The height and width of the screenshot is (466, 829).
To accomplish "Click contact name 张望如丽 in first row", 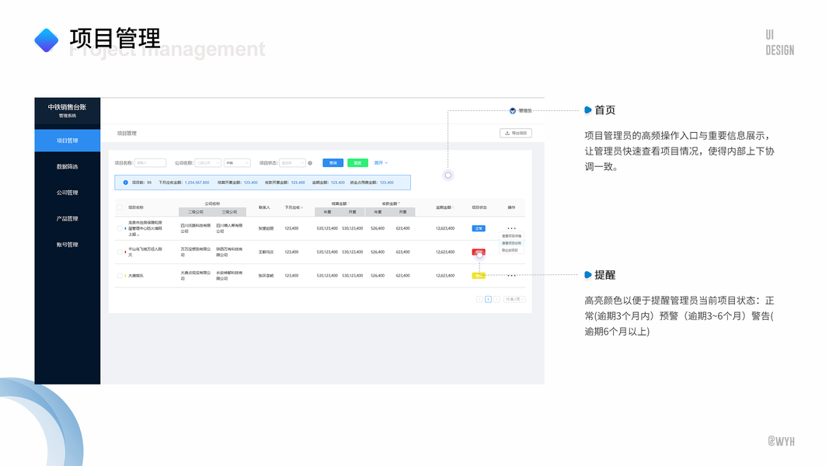I will (x=266, y=229).
